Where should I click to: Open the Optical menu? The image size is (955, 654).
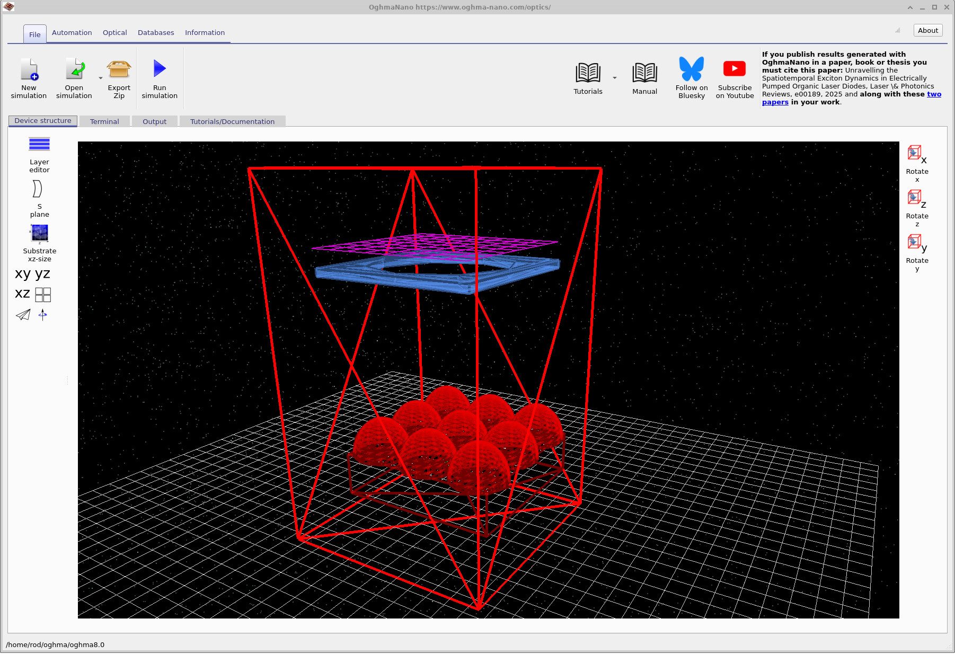pos(114,32)
